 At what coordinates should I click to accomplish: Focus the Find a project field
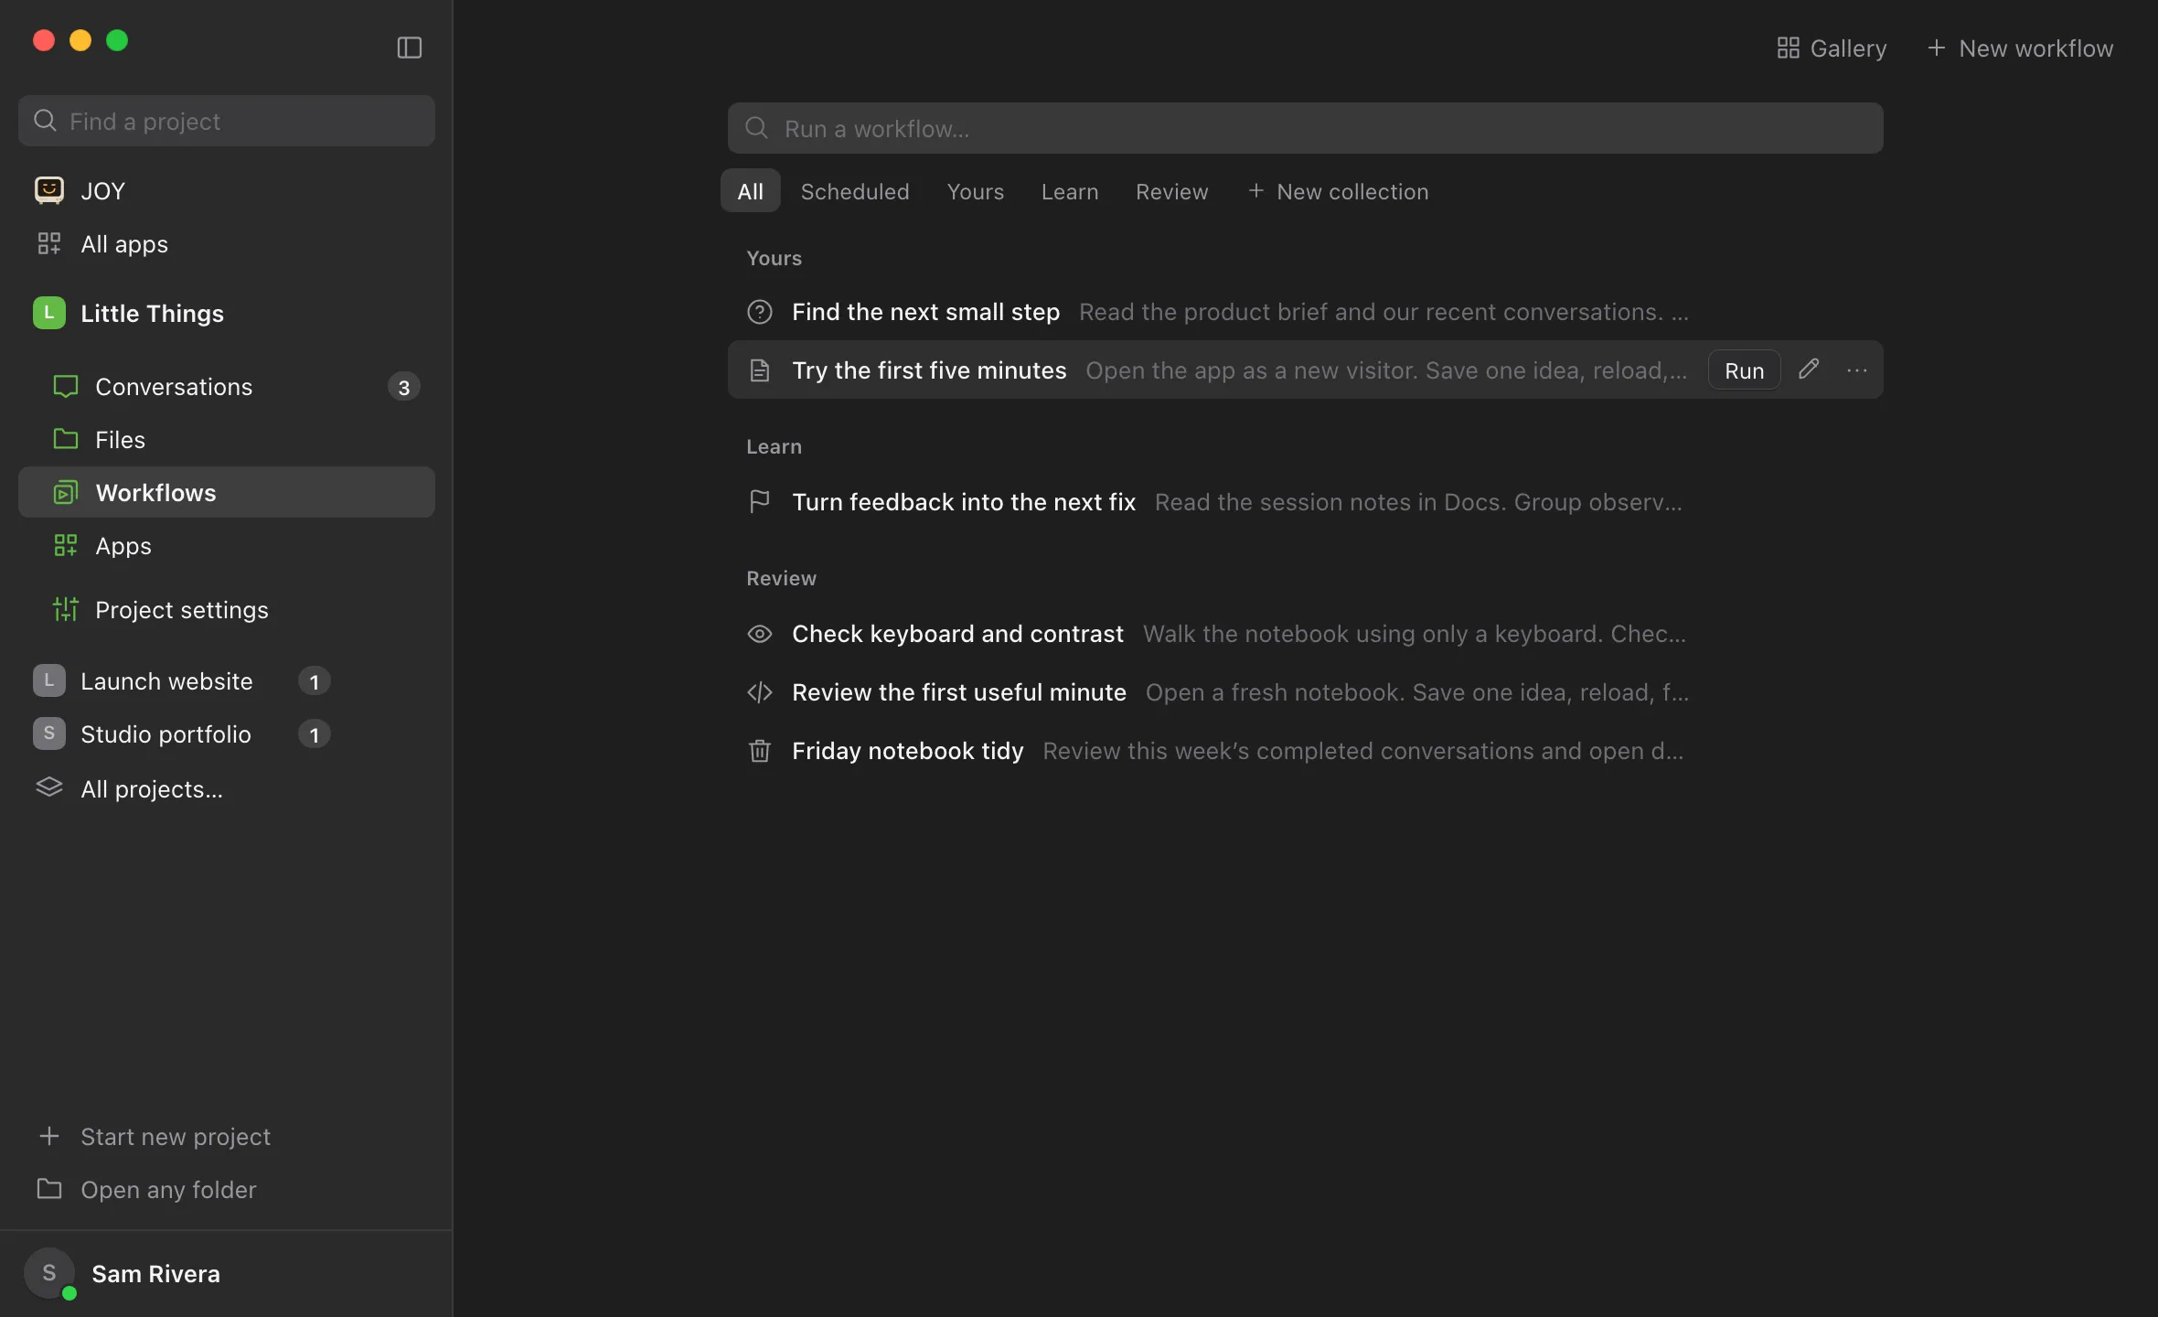(227, 121)
